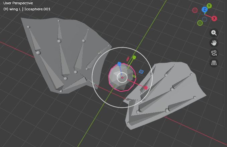Click the negative Z axis gizmo circle
Screen dimensions: 227x147
205,19
